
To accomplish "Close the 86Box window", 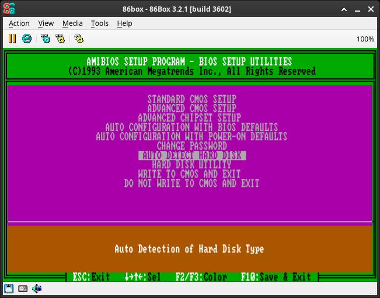I will pyautogui.click(x=371, y=9).
